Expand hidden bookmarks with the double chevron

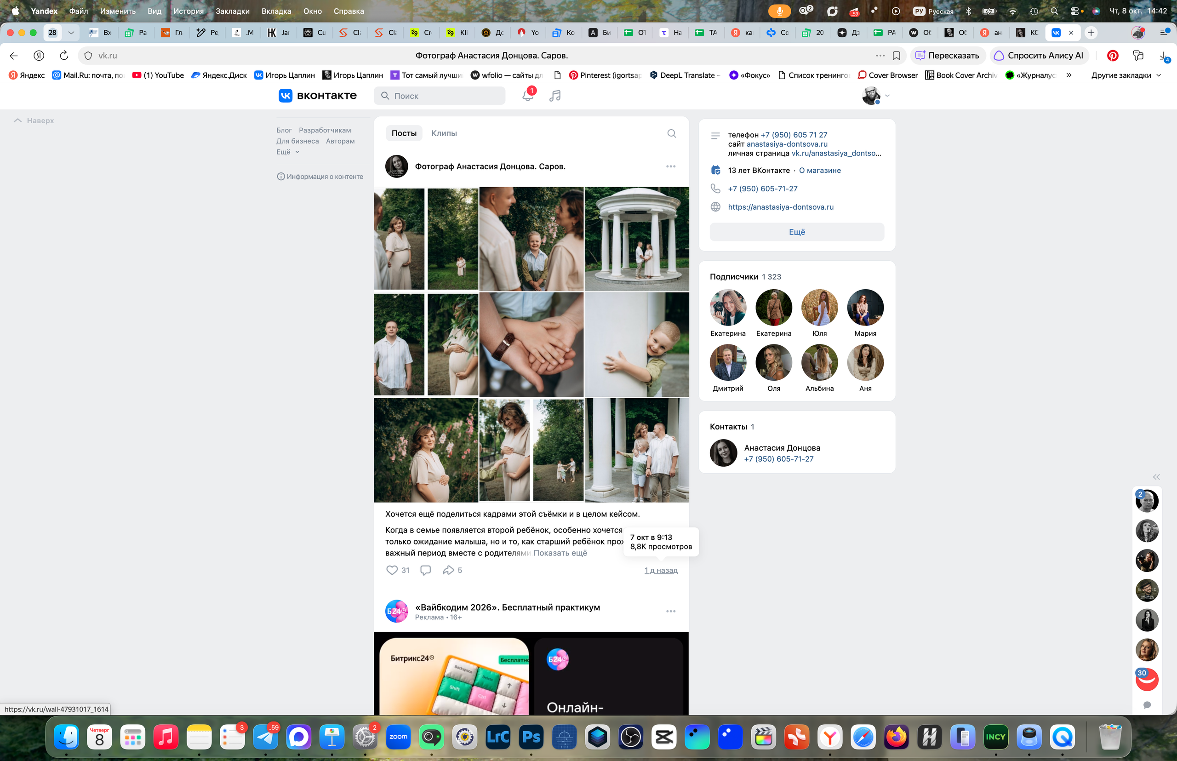pyautogui.click(x=1068, y=75)
